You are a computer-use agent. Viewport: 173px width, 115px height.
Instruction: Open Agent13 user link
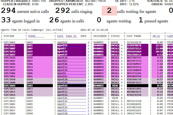click(x=71, y=67)
